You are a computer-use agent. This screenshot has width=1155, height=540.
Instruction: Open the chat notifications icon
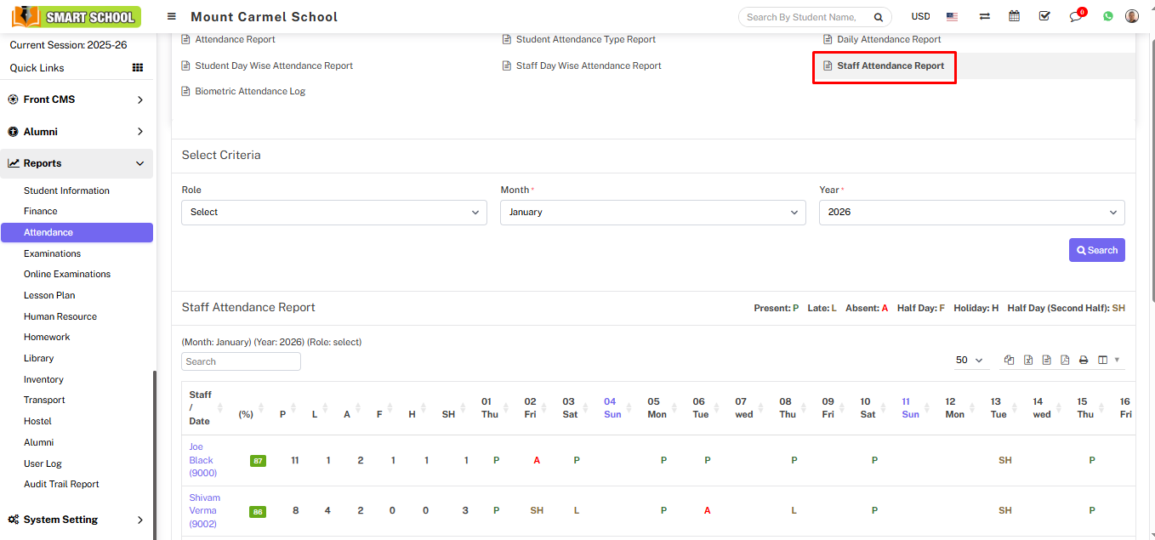1076,17
